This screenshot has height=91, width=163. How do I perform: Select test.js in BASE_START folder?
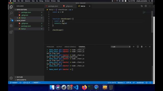tap(29, 29)
